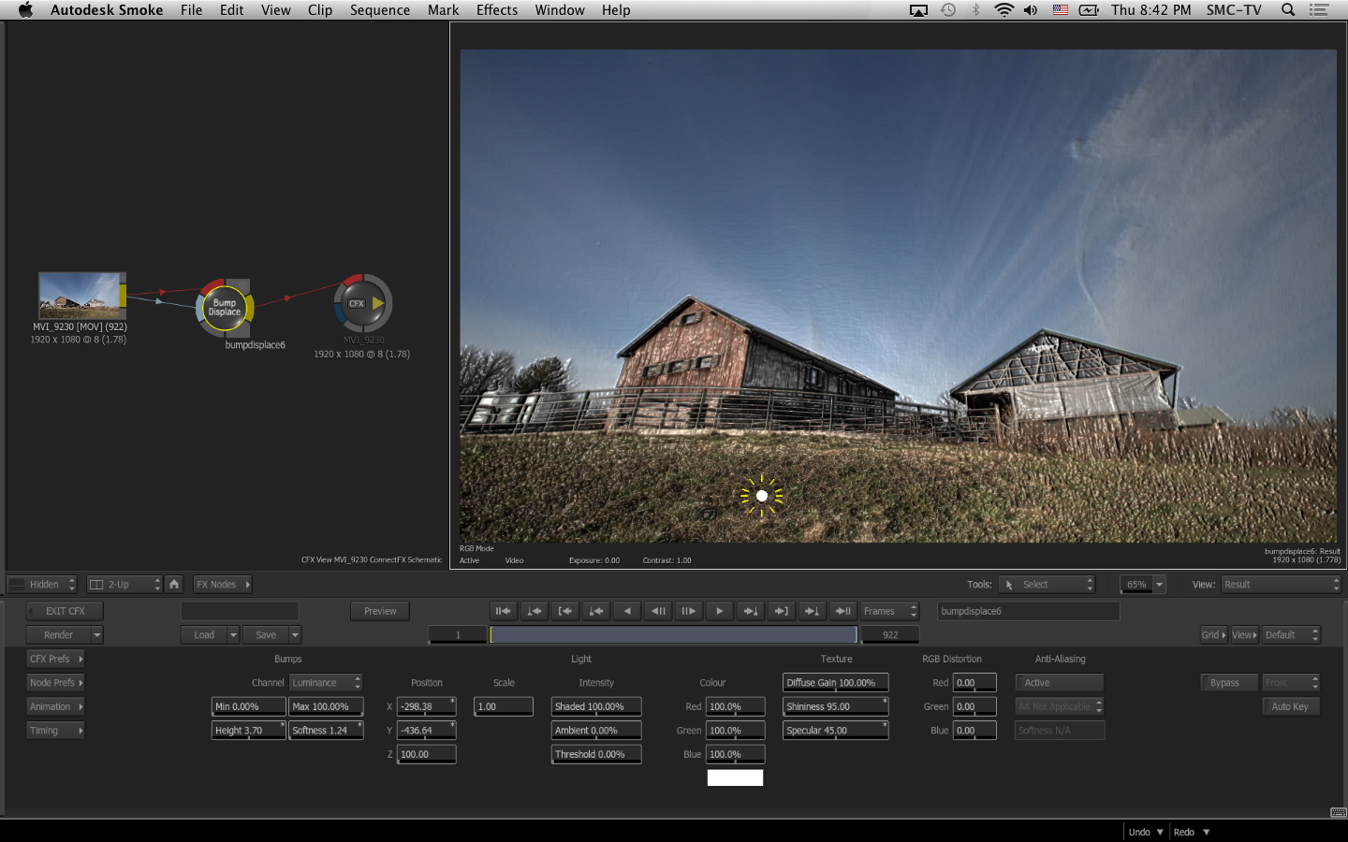
Task: Open the 65% zoom dropdown arrow
Action: tap(1159, 584)
